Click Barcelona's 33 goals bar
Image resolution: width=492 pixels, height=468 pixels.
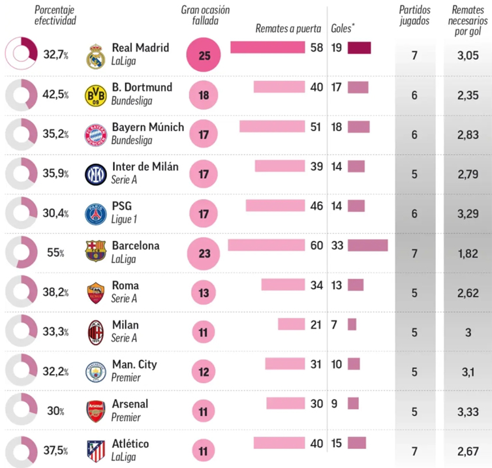(368, 245)
